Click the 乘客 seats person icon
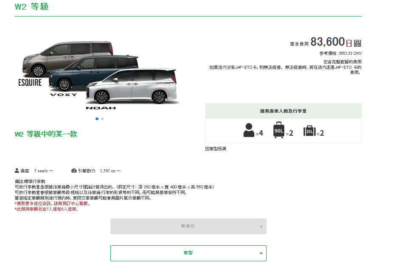 pos(17,171)
